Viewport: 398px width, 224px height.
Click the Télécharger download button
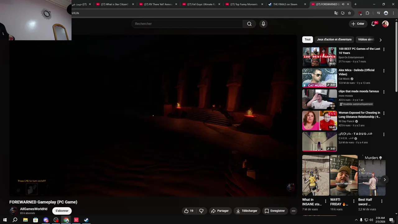[247, 211]
